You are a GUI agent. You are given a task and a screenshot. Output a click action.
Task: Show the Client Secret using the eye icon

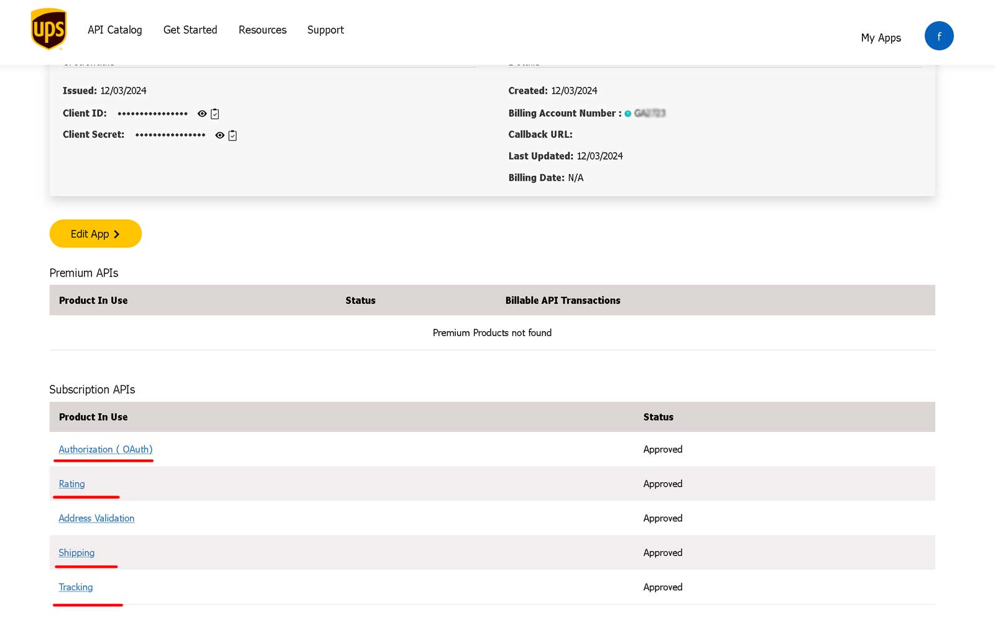click(220, 135)
